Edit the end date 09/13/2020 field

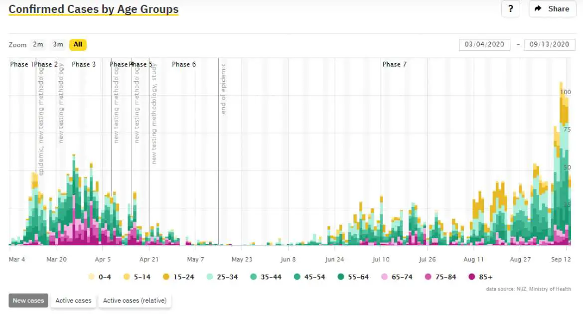[549, 44]
